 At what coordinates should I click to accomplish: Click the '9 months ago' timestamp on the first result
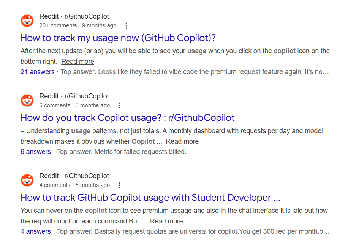pyautogui.click(x=99, y=25)
